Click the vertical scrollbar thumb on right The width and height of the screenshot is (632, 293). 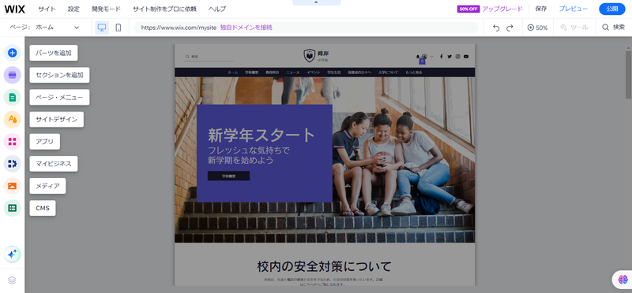(x=628, y=74)
